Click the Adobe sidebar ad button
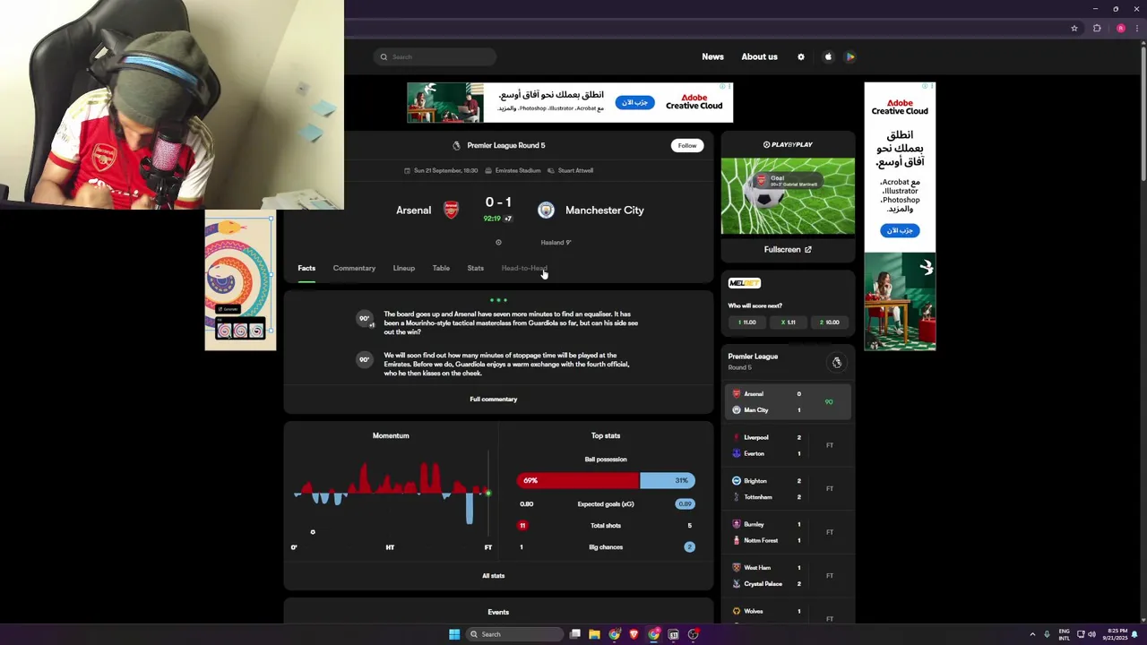1147x645 pixels. [900, 230]
